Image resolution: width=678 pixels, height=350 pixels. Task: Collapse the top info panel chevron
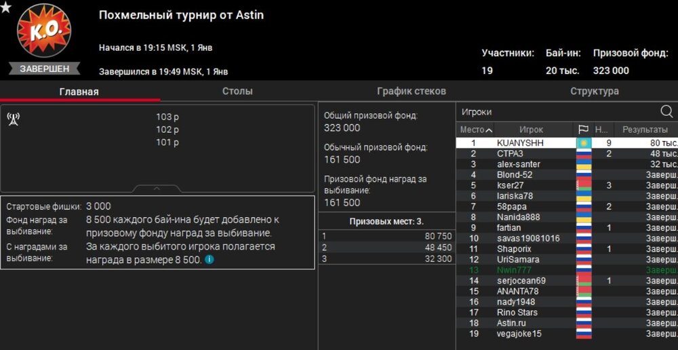pyautogui.click(x=157, y=189)
